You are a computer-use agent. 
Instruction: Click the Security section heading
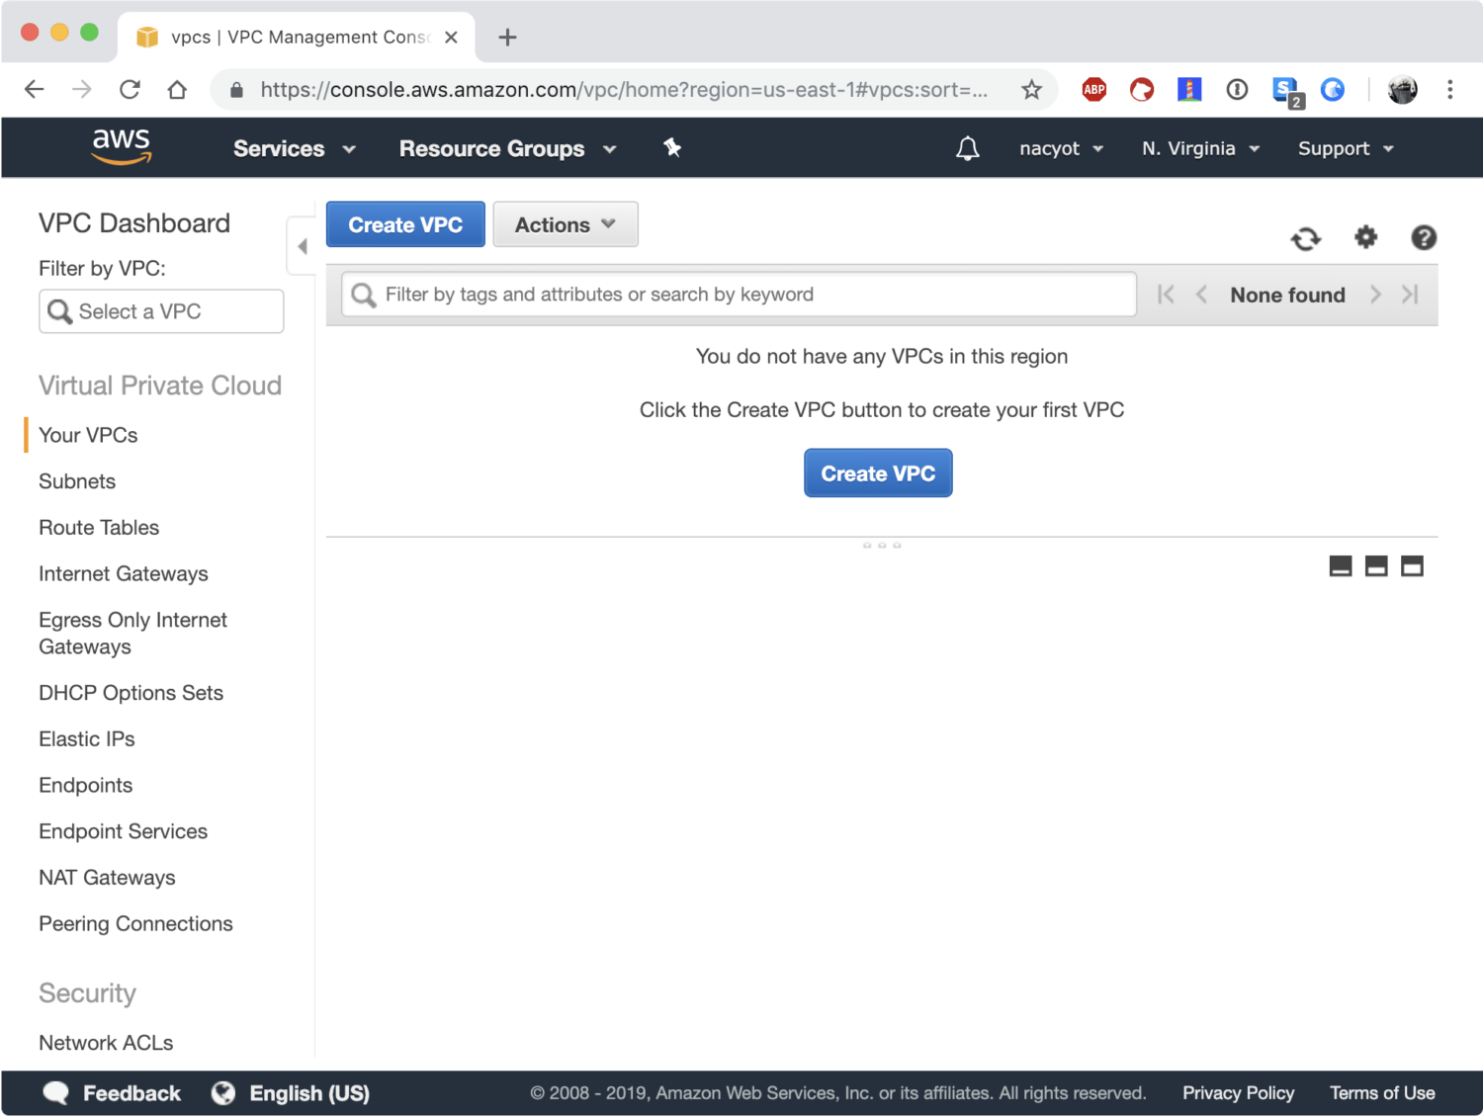[x=87, y=993]
